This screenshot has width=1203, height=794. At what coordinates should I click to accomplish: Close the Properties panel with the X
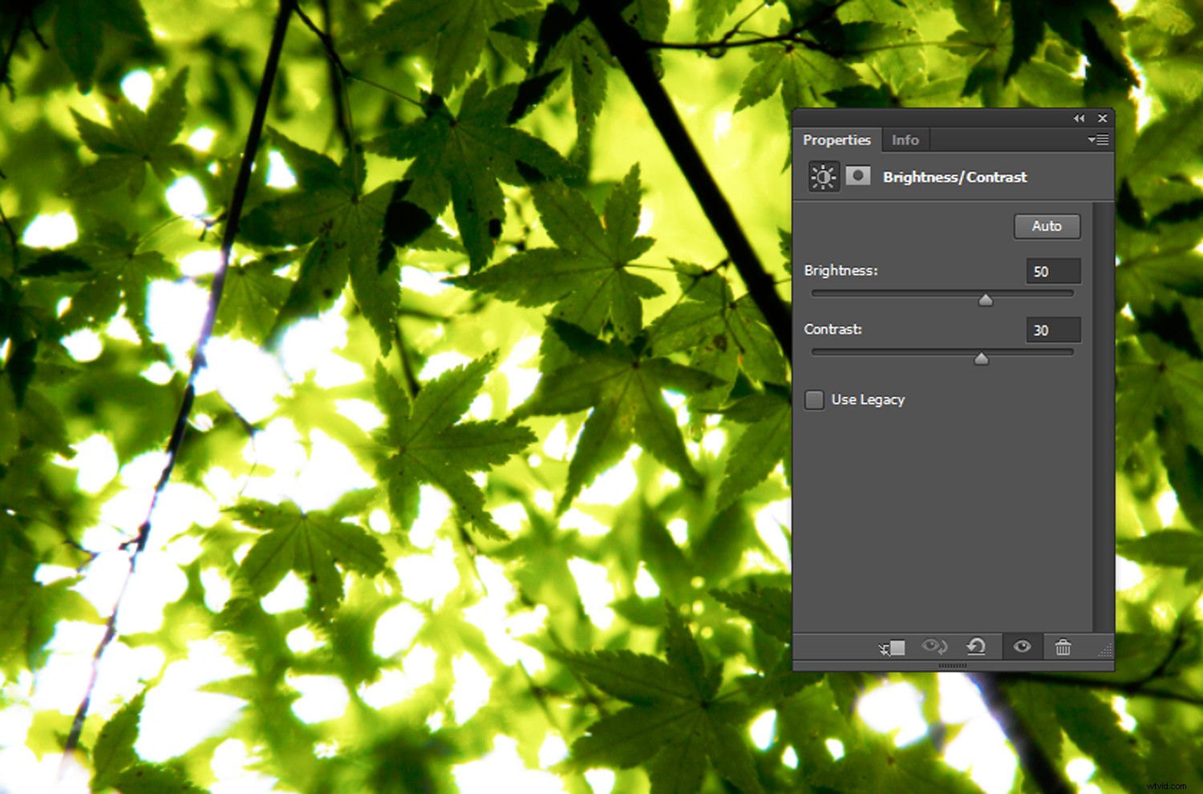click(1103, 118)
